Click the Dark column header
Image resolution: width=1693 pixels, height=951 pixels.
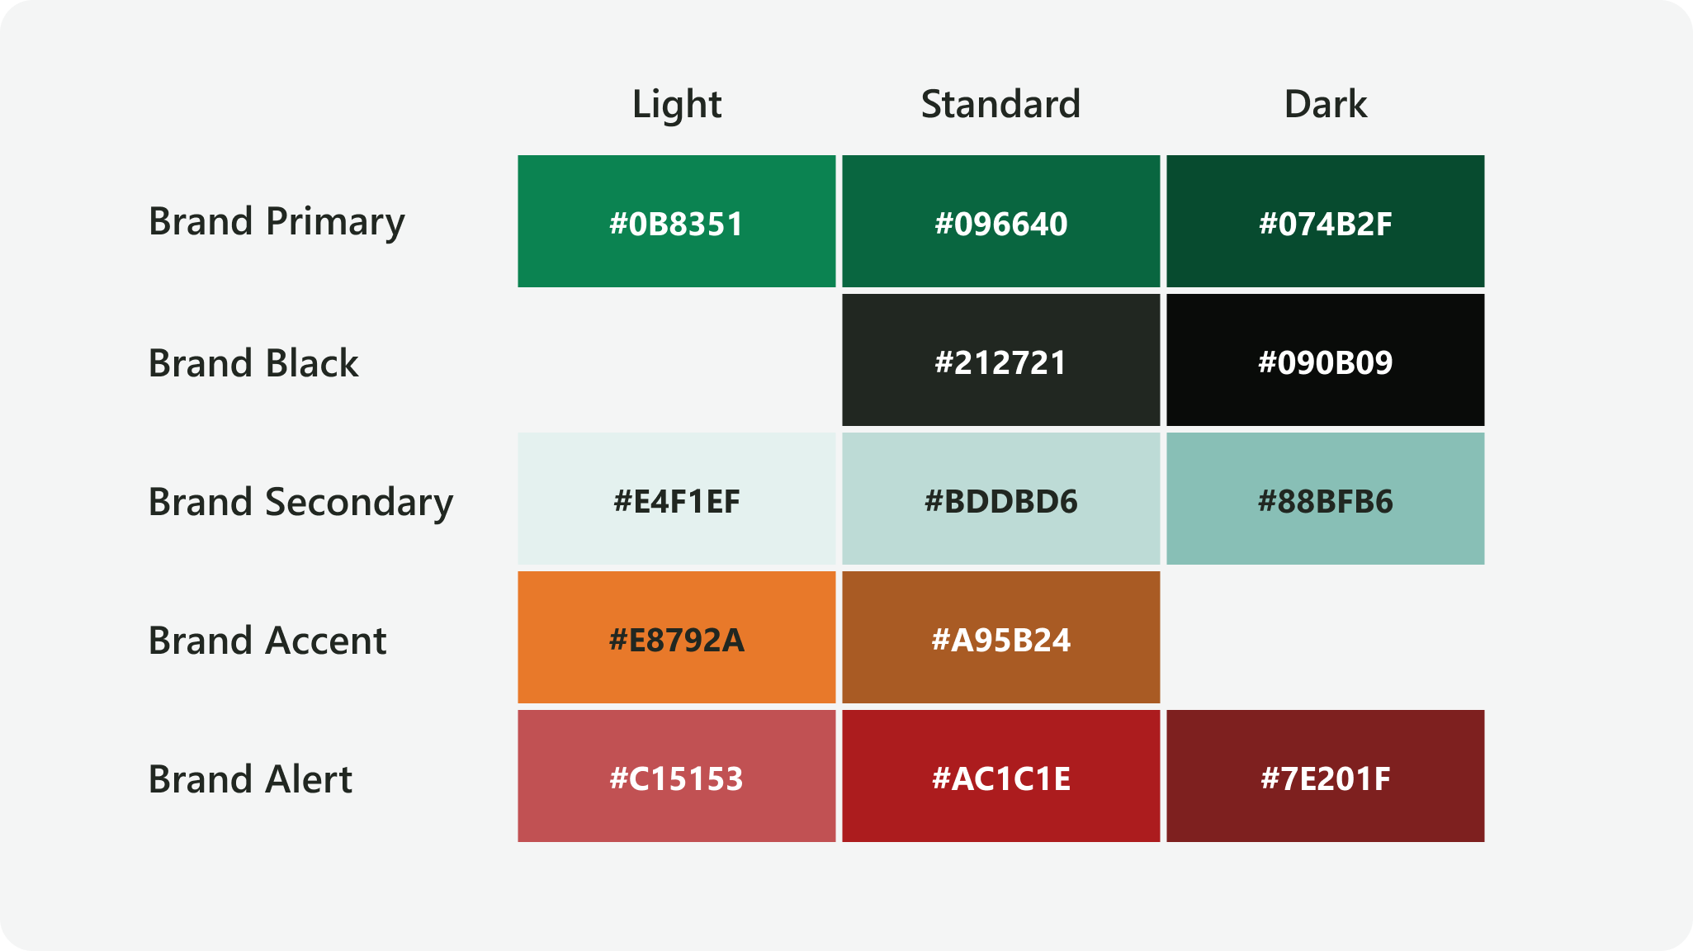(x=1325, y=105)
